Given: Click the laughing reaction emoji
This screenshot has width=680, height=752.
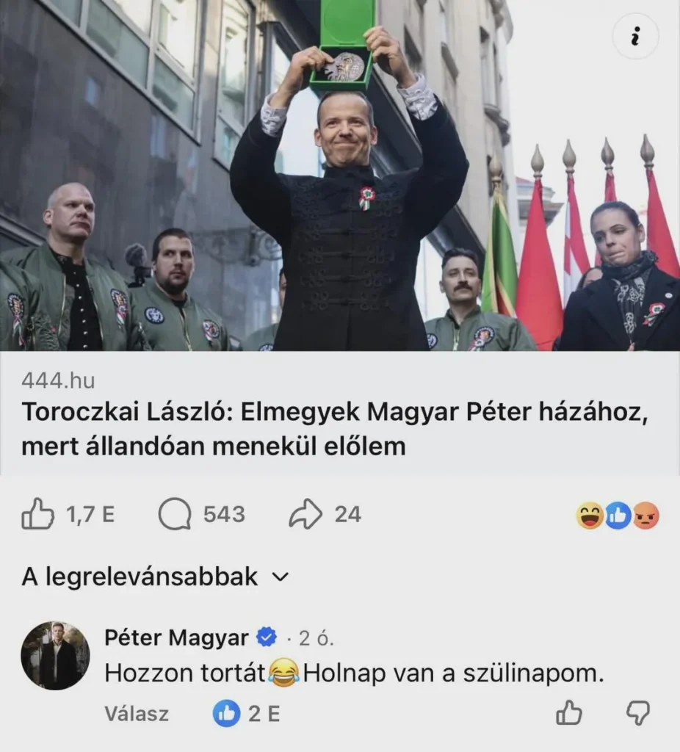Looking at the screenshot, I should coord(590,516).
